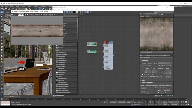The height and width of the screenshot is (108, 192).
Task: Select the WU radio button
Action: [151, 74]
